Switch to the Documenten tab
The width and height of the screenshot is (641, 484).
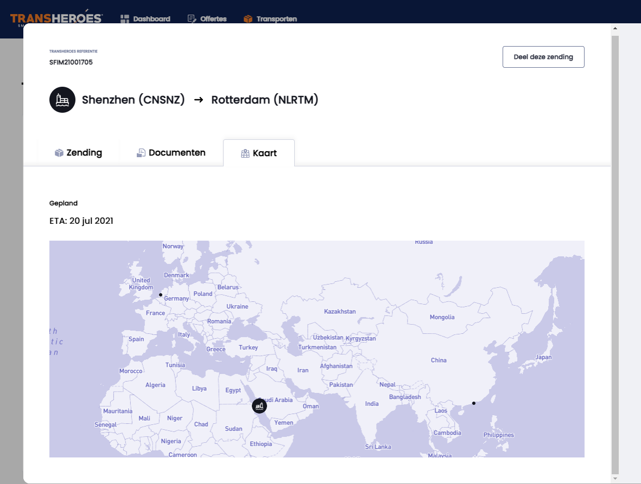pyautogui.click(x=171, y=153)
